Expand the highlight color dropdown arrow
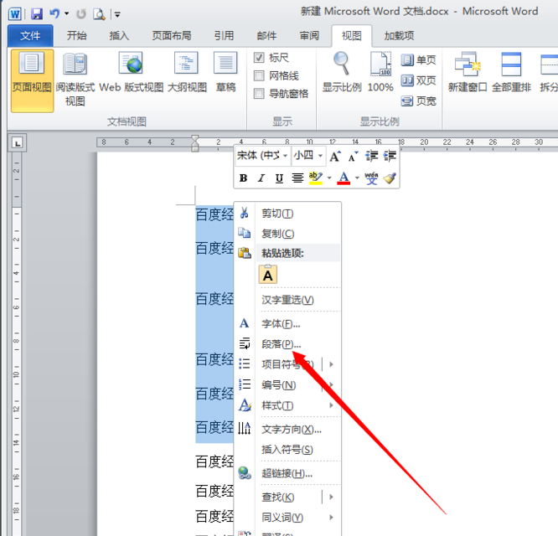The image size is (558, 536). point(329,178)
